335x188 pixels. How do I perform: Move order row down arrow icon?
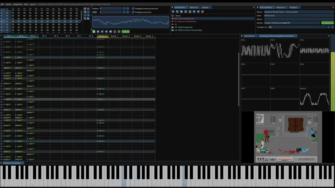tap(85, 15)
